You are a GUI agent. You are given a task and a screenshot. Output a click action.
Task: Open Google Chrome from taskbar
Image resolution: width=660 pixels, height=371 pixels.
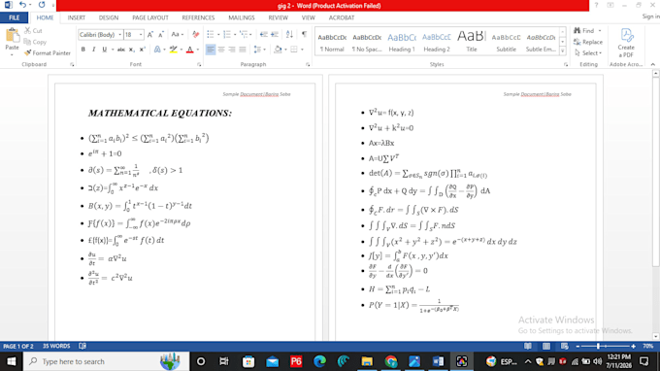pos(390,361)
